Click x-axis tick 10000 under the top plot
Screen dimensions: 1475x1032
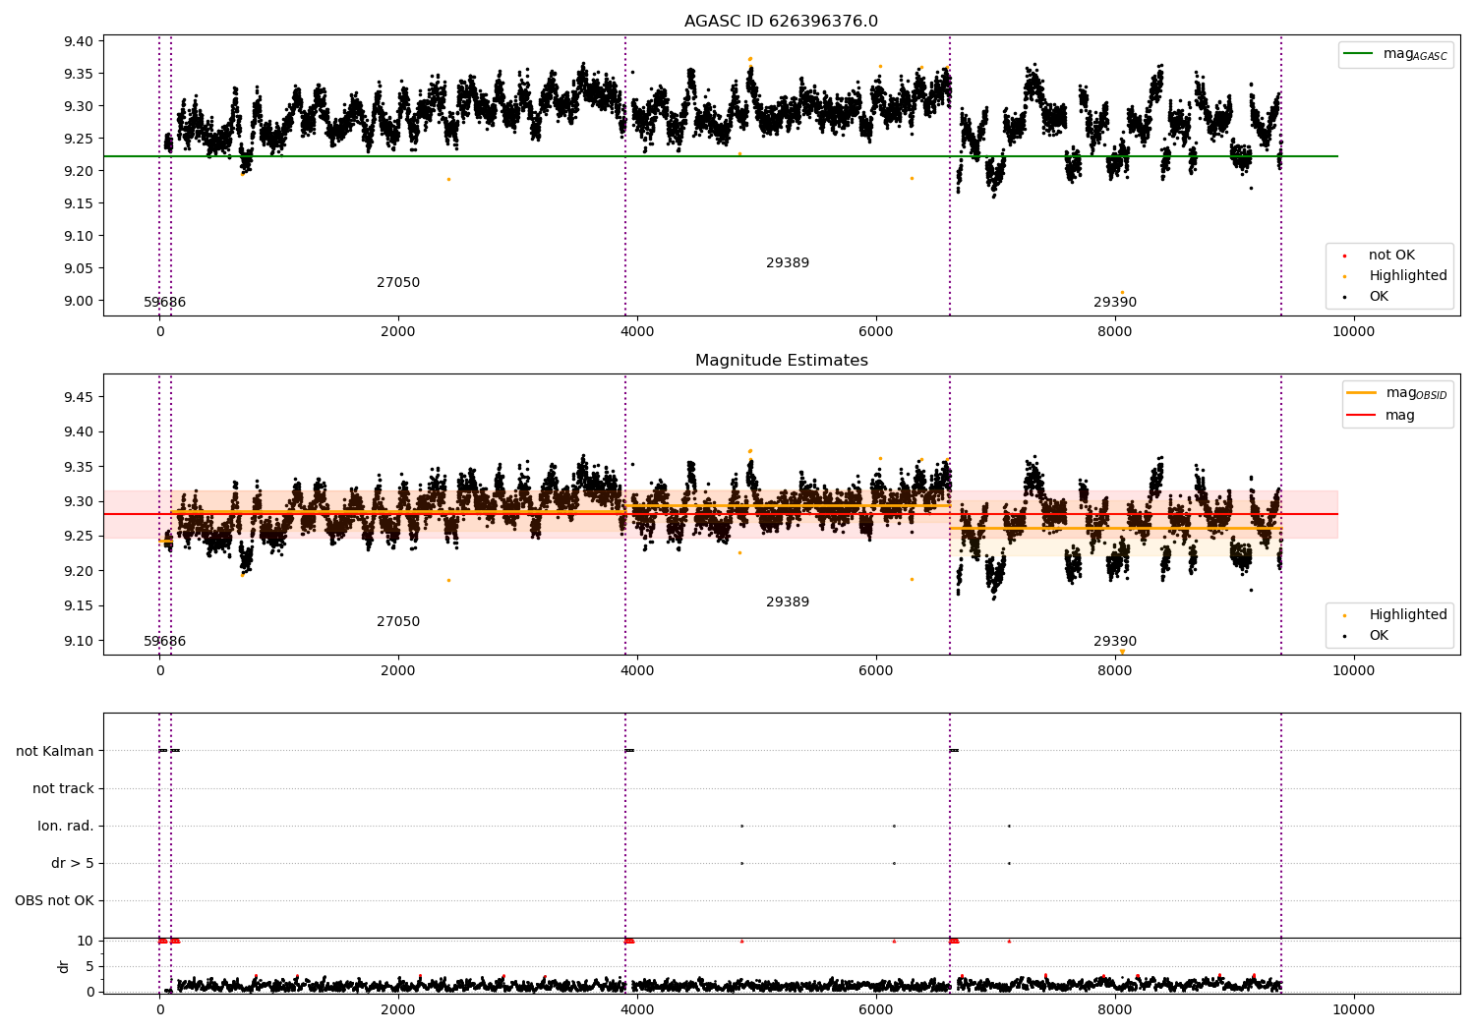pos(1353,332)
